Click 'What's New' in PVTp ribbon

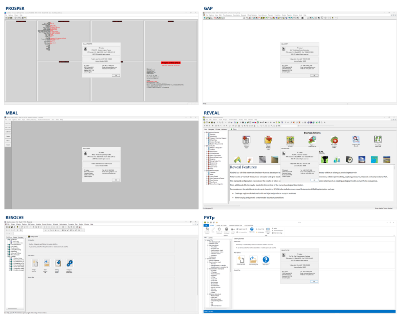[x=261, y=232]
